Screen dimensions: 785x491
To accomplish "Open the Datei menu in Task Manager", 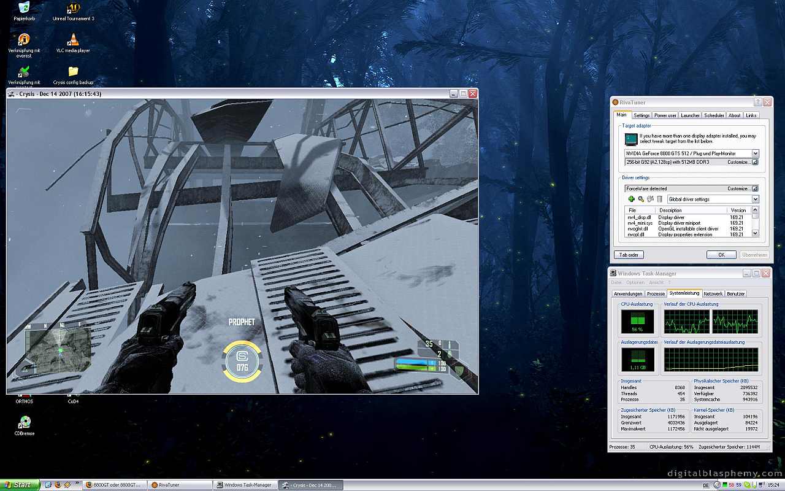I will tap(616, 282).
